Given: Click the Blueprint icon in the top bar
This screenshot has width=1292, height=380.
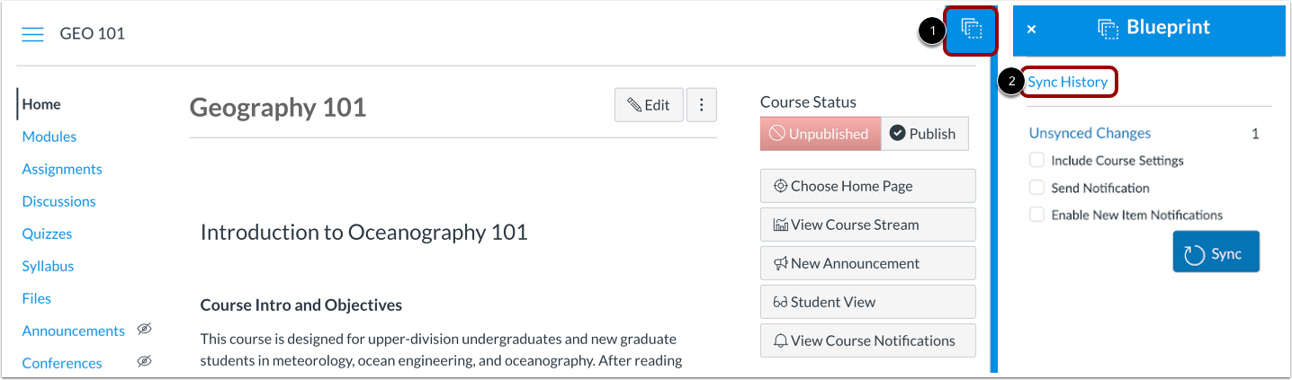Looking at the screenshot, I should 971,30.
